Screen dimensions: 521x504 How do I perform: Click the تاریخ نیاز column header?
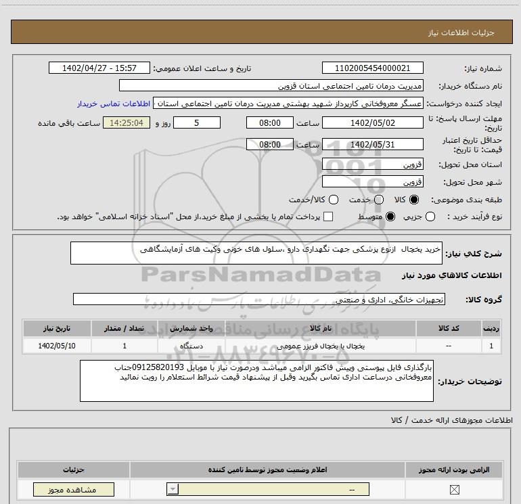(x=57, y=328)
